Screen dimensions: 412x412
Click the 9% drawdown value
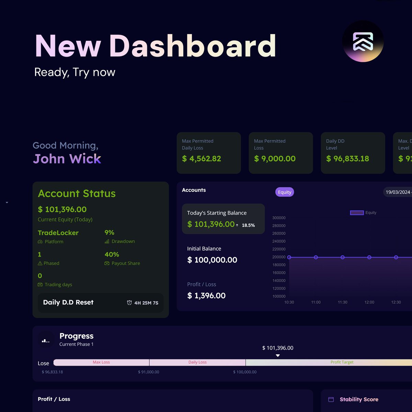(109, 232)
